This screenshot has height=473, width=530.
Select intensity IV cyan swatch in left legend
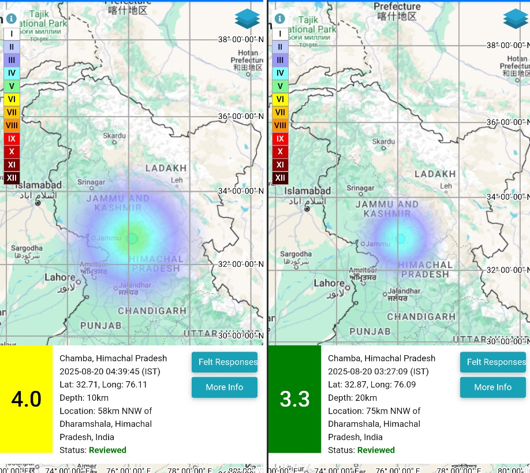point(12,73)
